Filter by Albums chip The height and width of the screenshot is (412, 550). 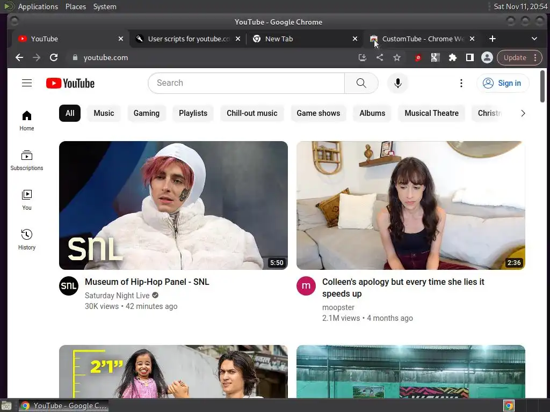(x=372, y=113)
